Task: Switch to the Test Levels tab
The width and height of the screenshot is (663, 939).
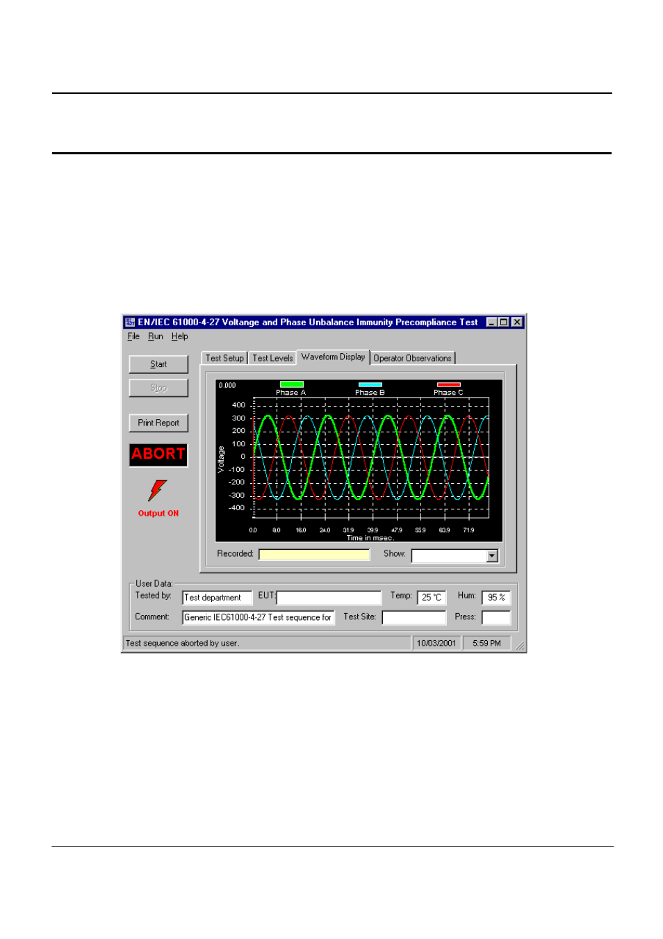Action: click(272, 359)
